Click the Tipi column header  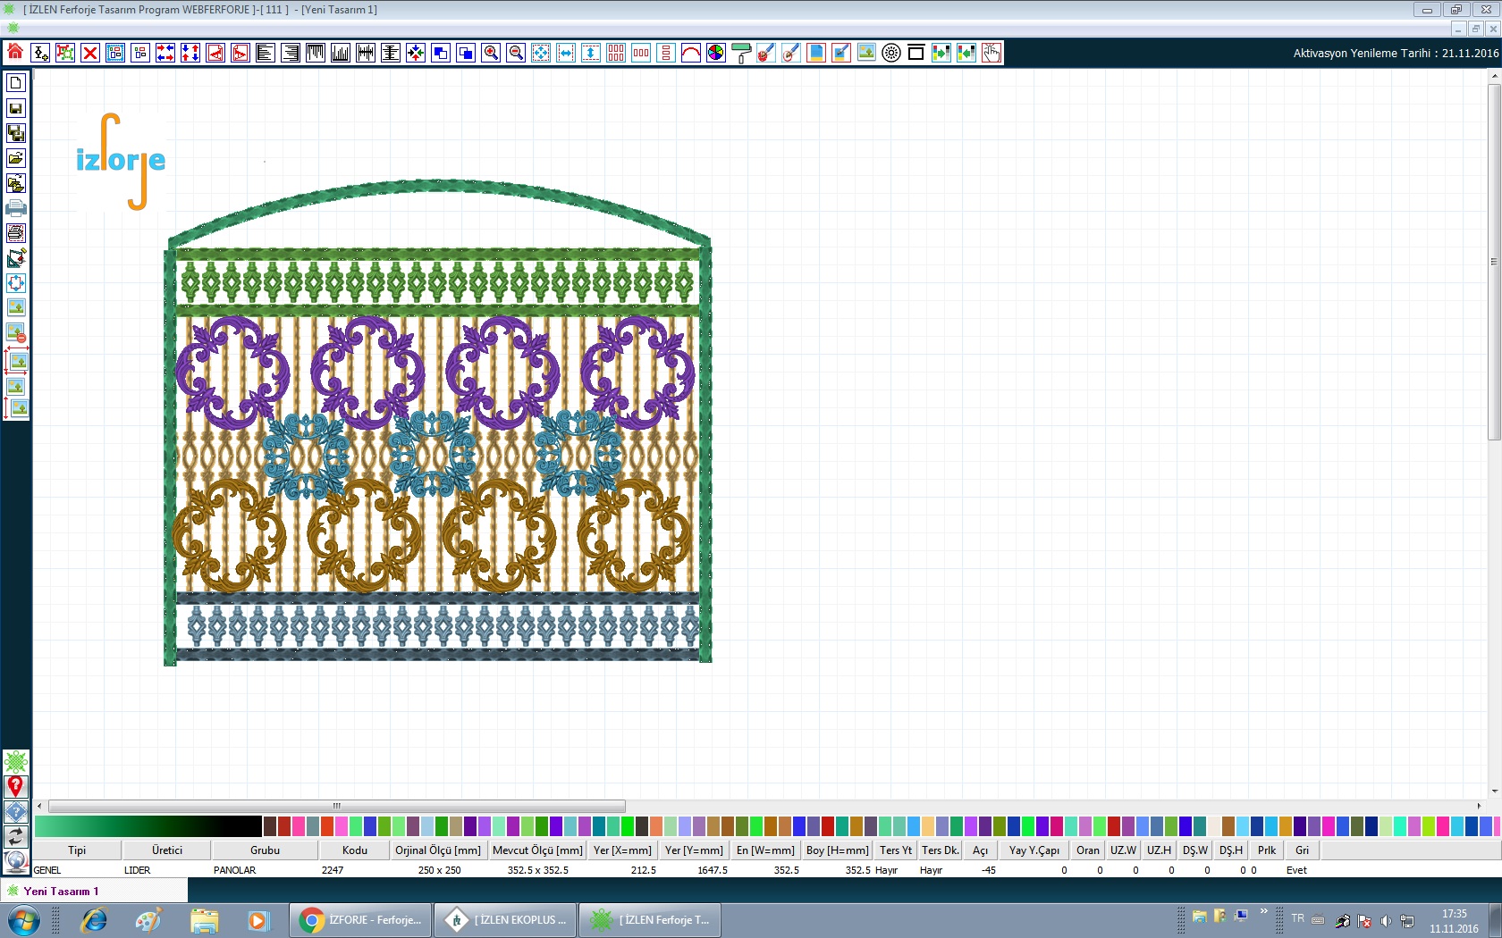[77, 850]
